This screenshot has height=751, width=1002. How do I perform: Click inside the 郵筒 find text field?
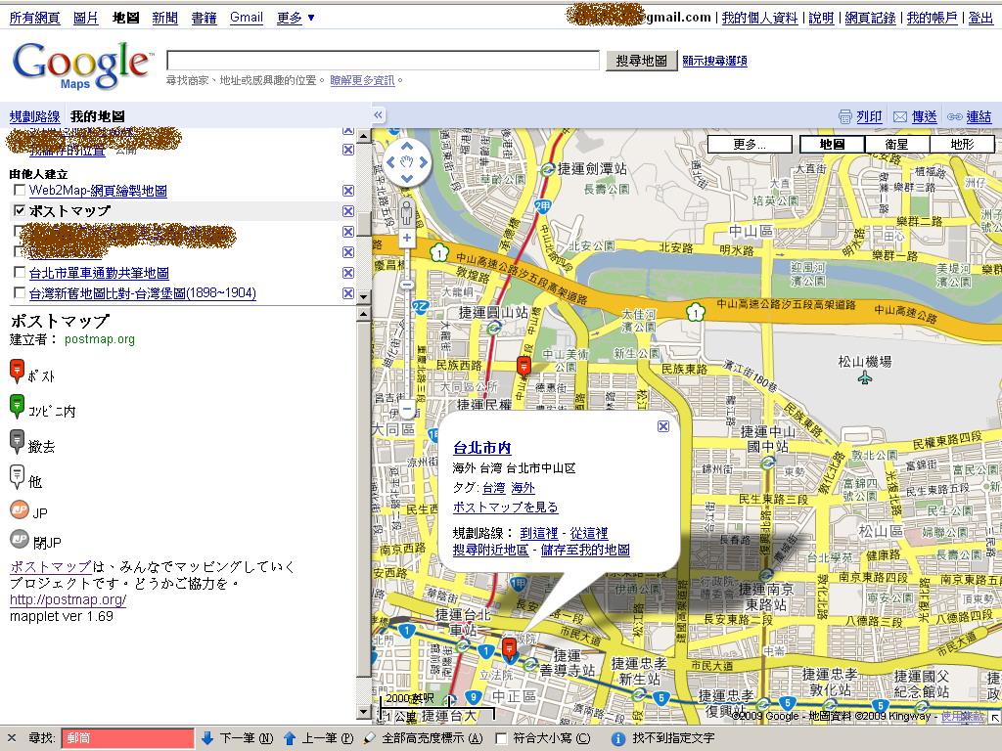point(127,739)
